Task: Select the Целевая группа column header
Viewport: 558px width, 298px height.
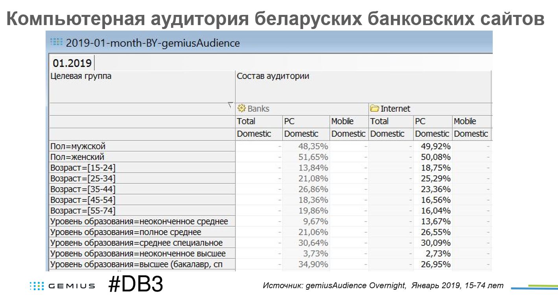Action: click(81, 76)
